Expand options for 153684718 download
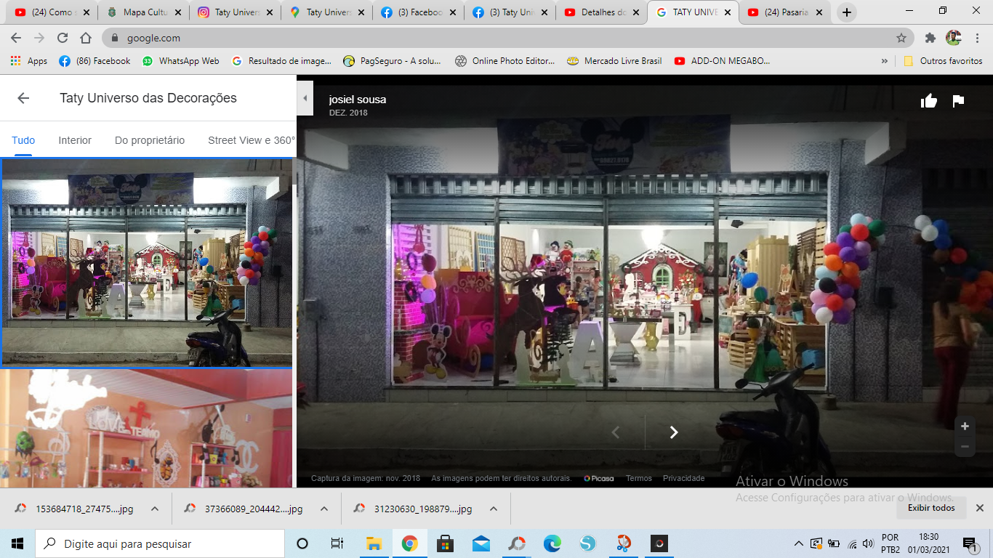Viewport: 993px width, 558px height. (155, 509)
